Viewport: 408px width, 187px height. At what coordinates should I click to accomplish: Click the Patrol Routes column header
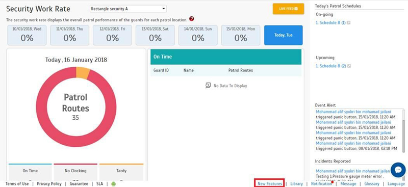(x=240, y=70)
